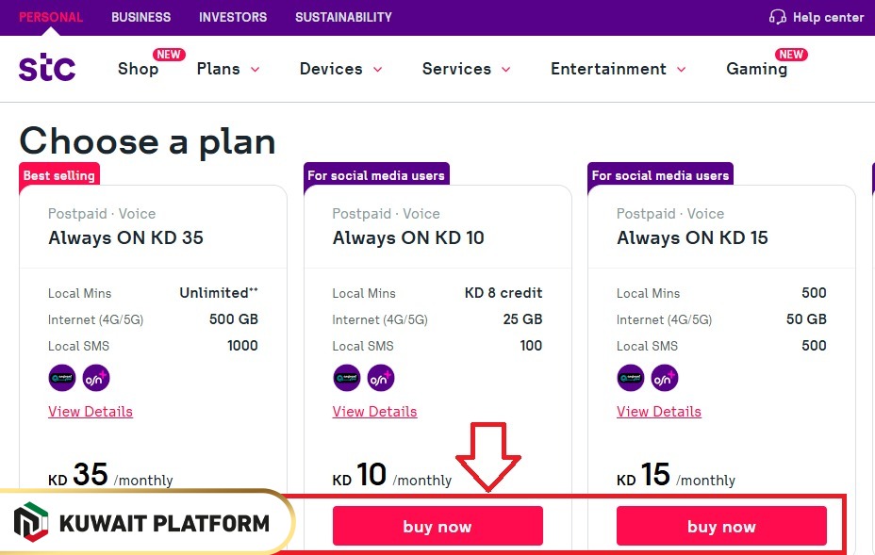Click the NEW badge above Gaming

point(791,54)
